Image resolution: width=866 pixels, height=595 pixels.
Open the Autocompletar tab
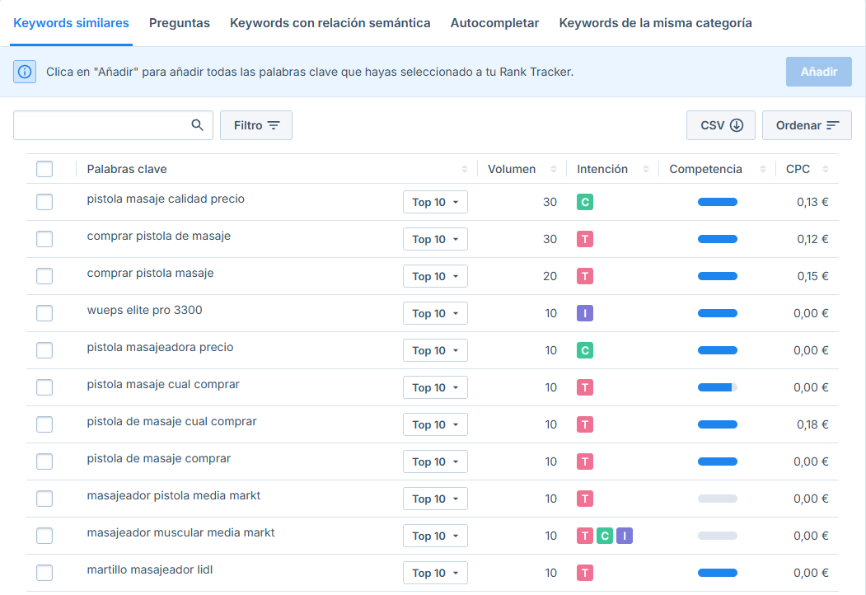[495, 23]
